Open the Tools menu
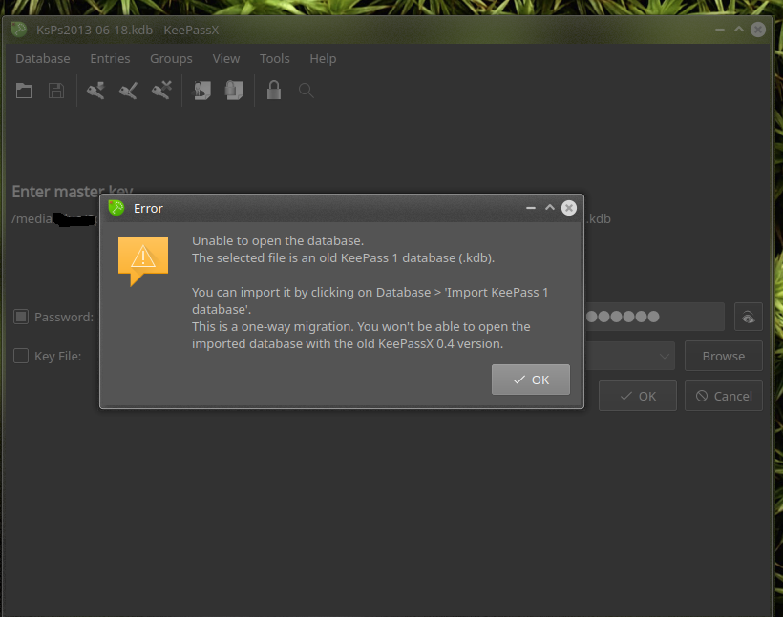 click(274, 58)
